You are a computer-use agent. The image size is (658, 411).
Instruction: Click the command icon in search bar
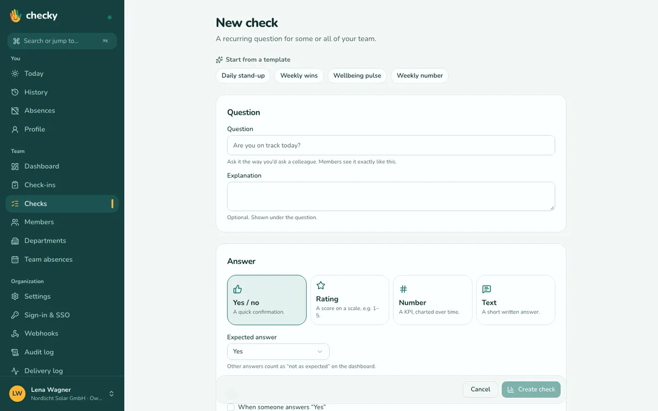pyautogui.click(x=16, y=41)
